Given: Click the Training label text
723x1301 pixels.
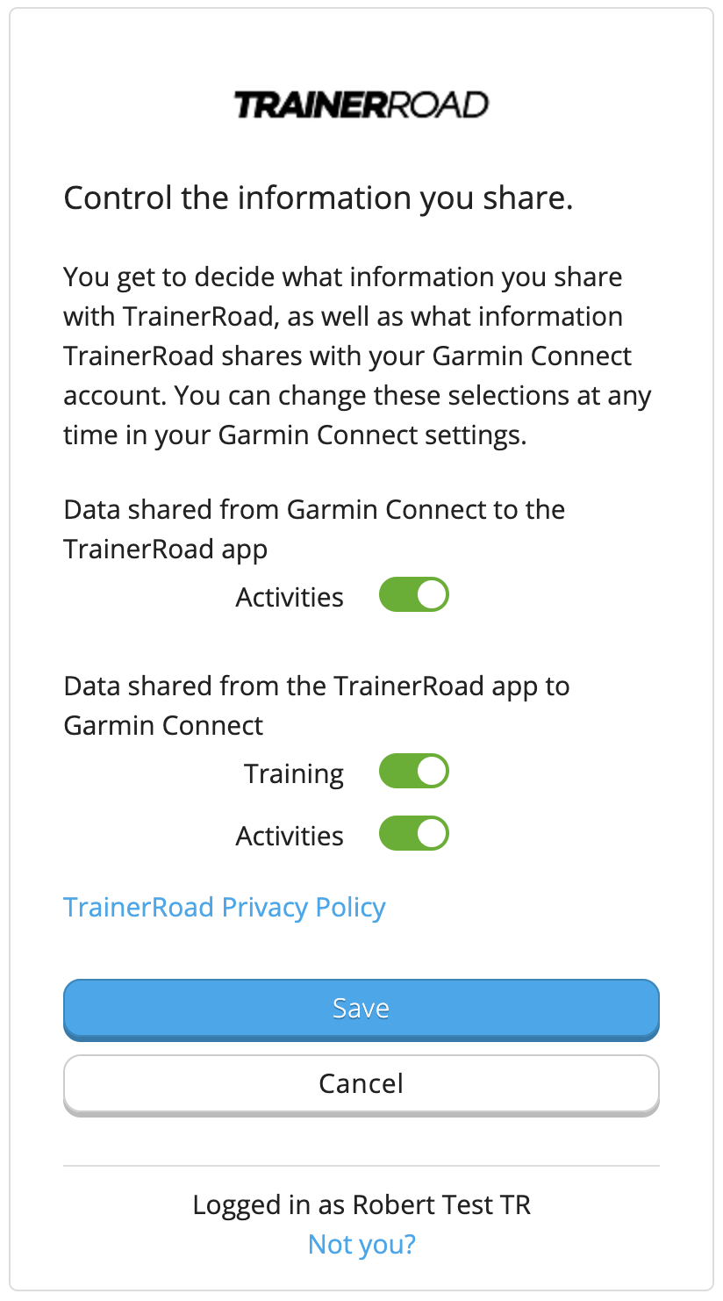Looking at the screenshot, I should (x=294, y=773).
